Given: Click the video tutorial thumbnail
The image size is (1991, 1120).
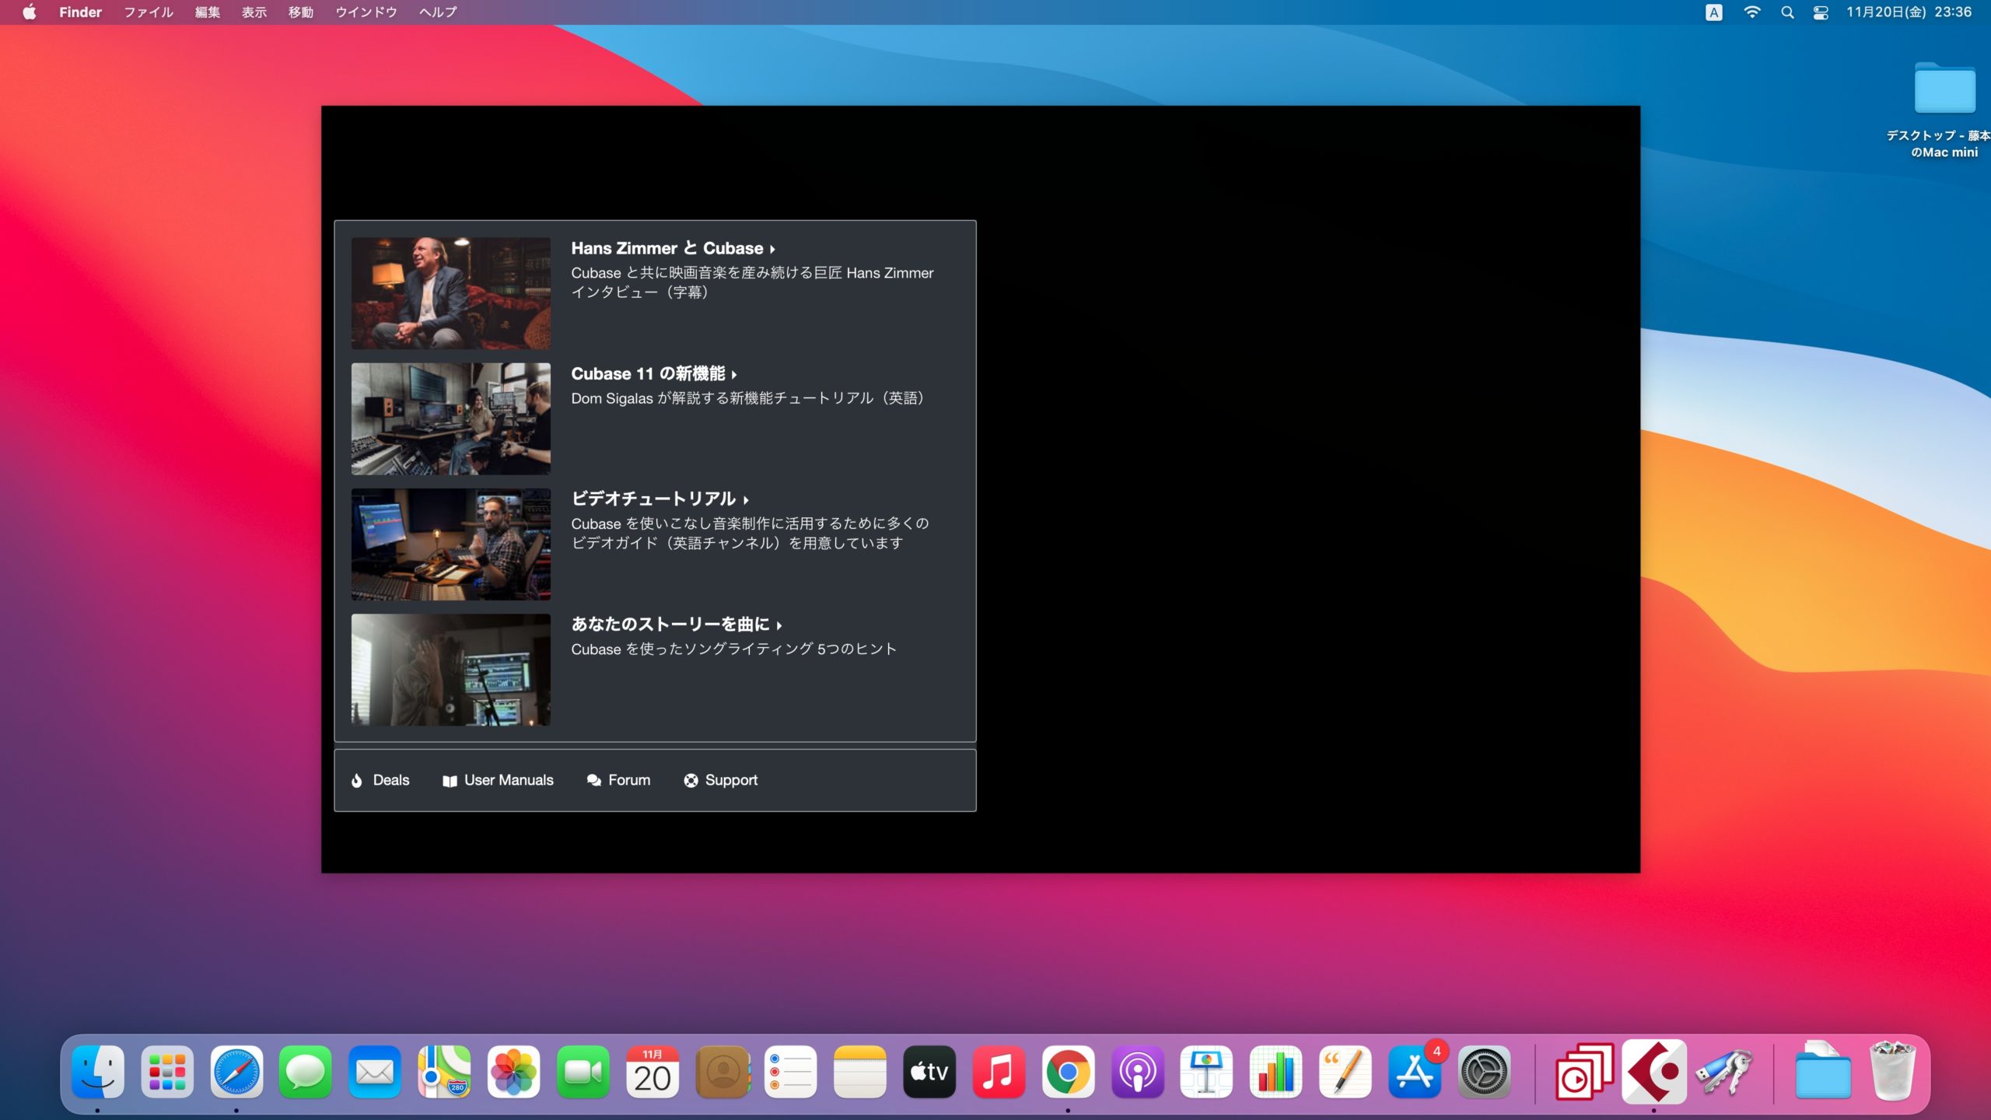Looking at the screenshot, I should click(x=451, y=544).
